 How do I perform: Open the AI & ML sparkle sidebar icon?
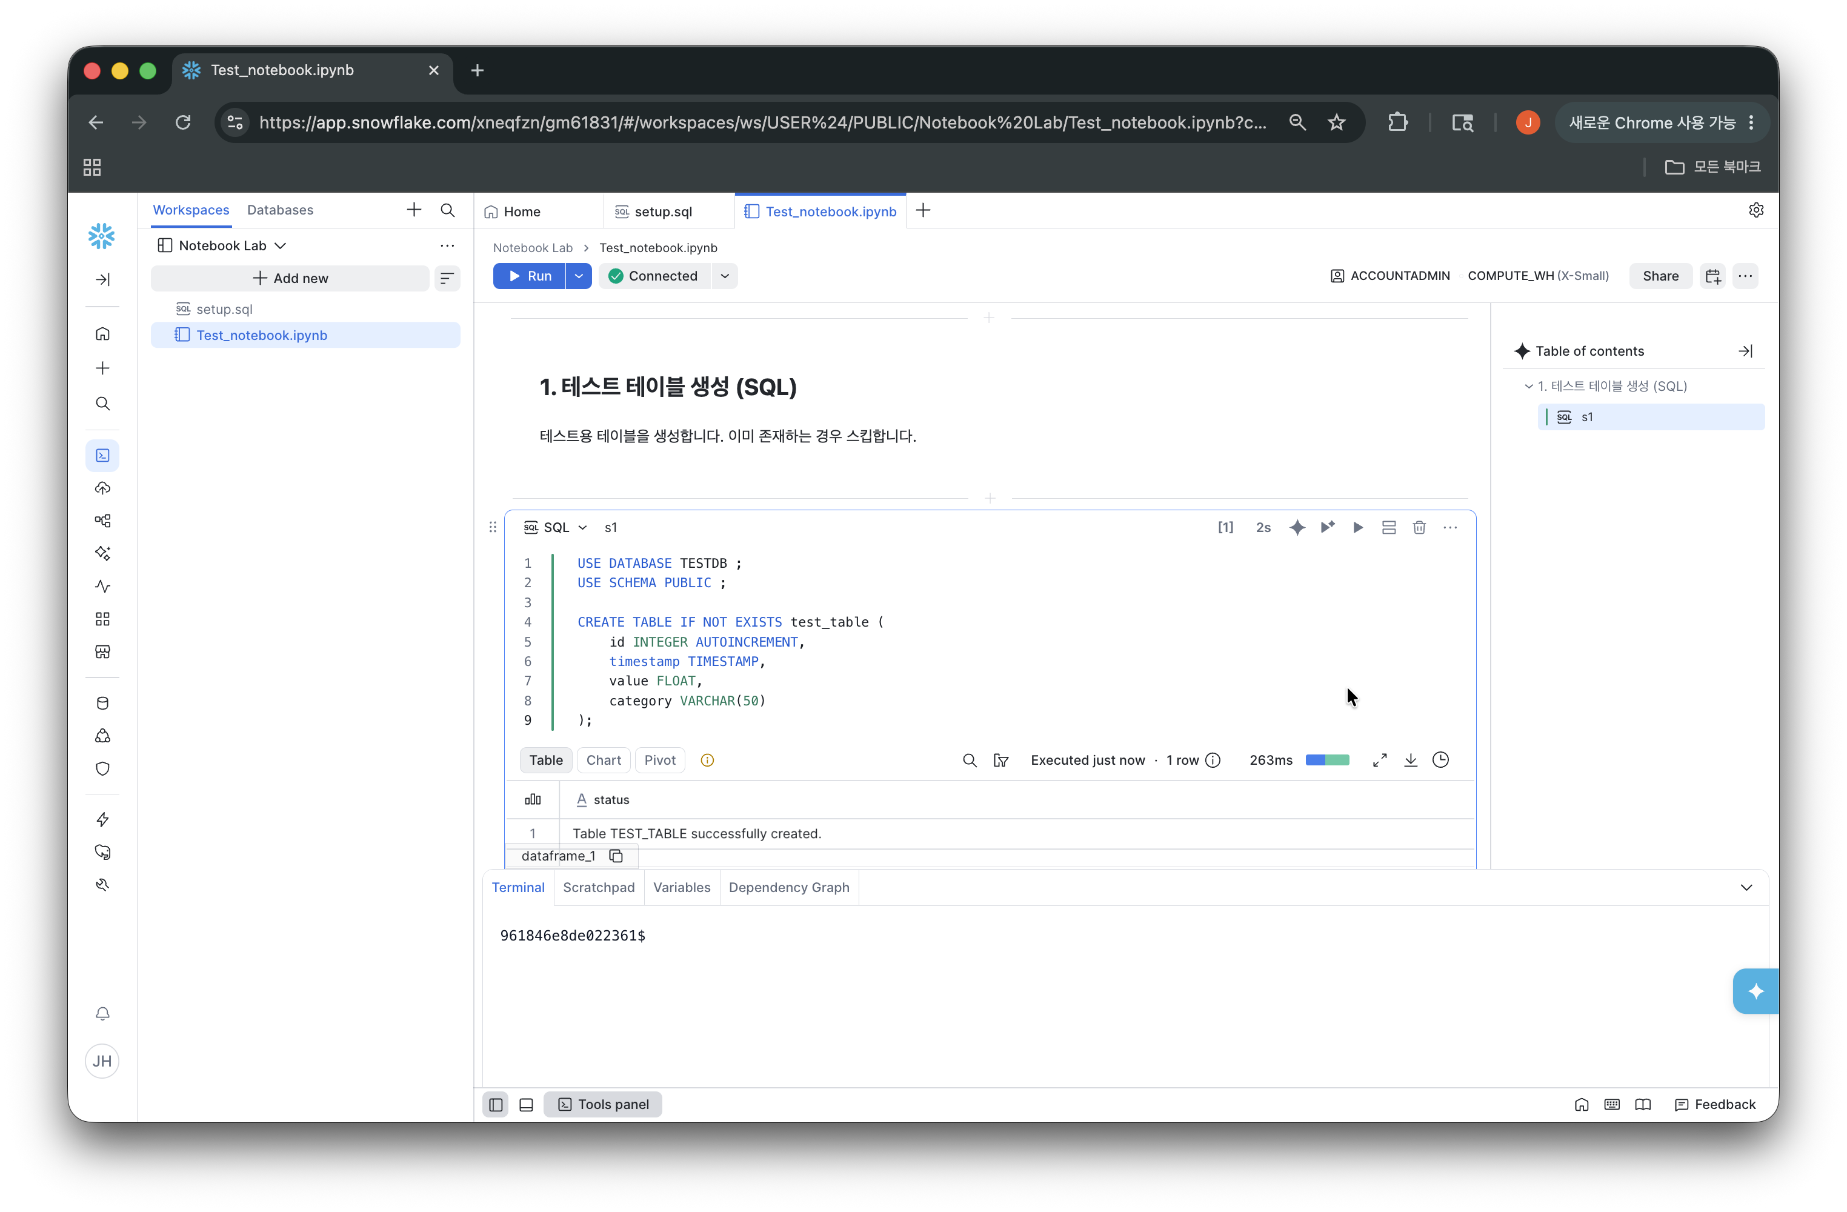click(x=102, y=553)
